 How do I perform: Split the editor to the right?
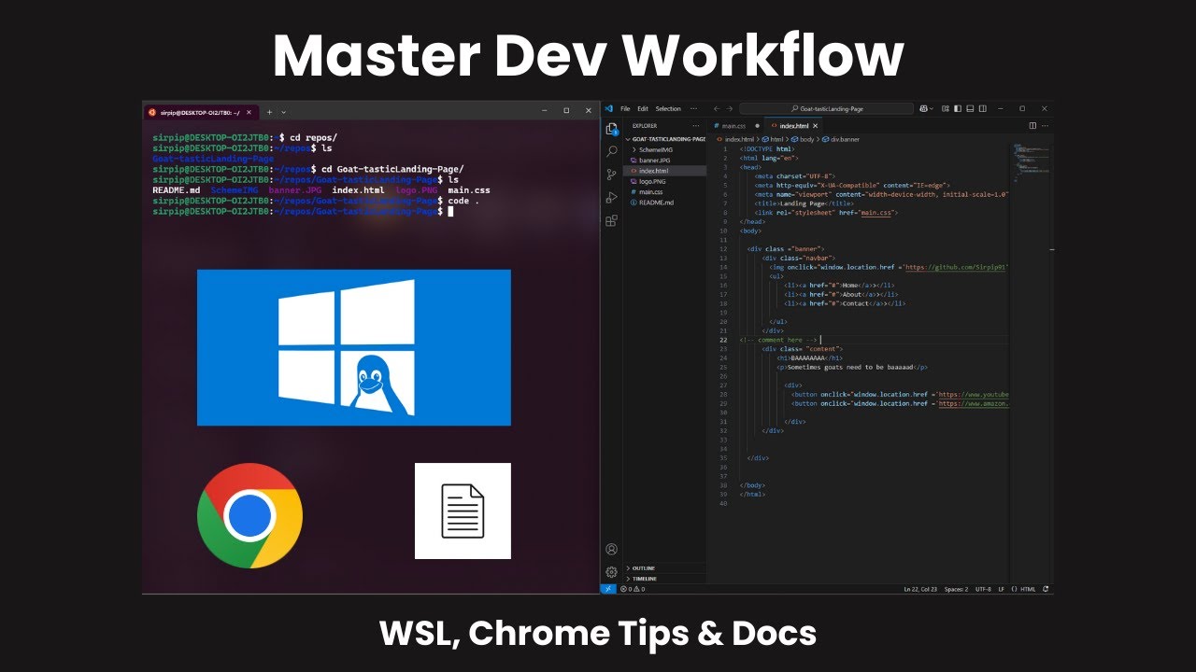point(1032,125)
